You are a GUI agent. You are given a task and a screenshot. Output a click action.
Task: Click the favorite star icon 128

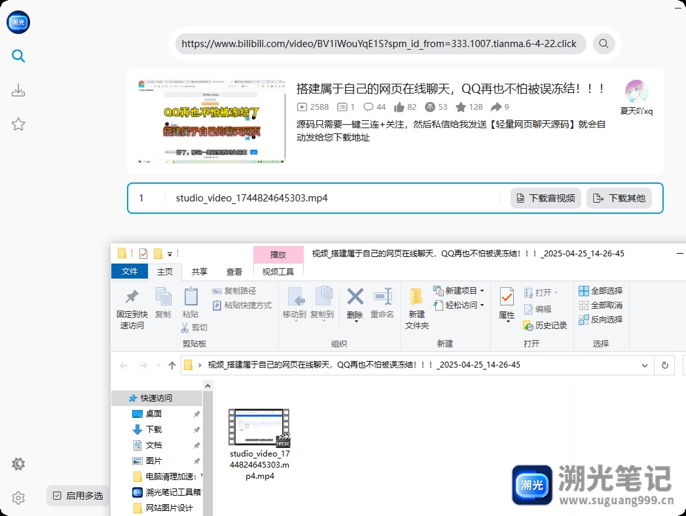click(461, 107)
